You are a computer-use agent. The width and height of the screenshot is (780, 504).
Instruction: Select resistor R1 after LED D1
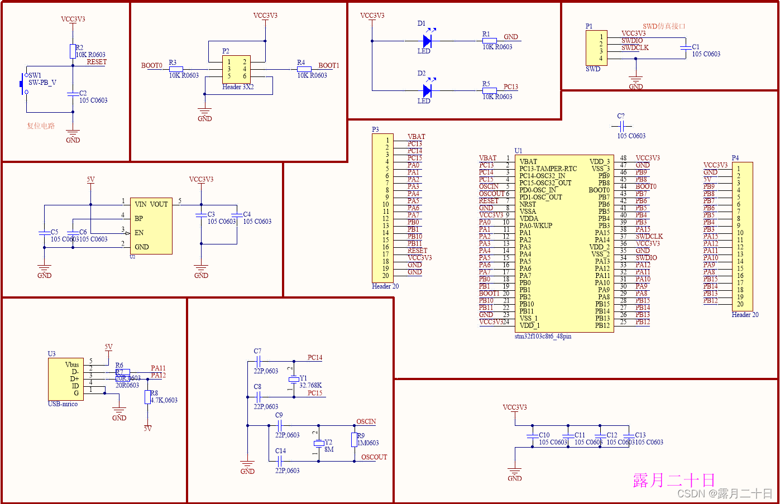point(490,41)
